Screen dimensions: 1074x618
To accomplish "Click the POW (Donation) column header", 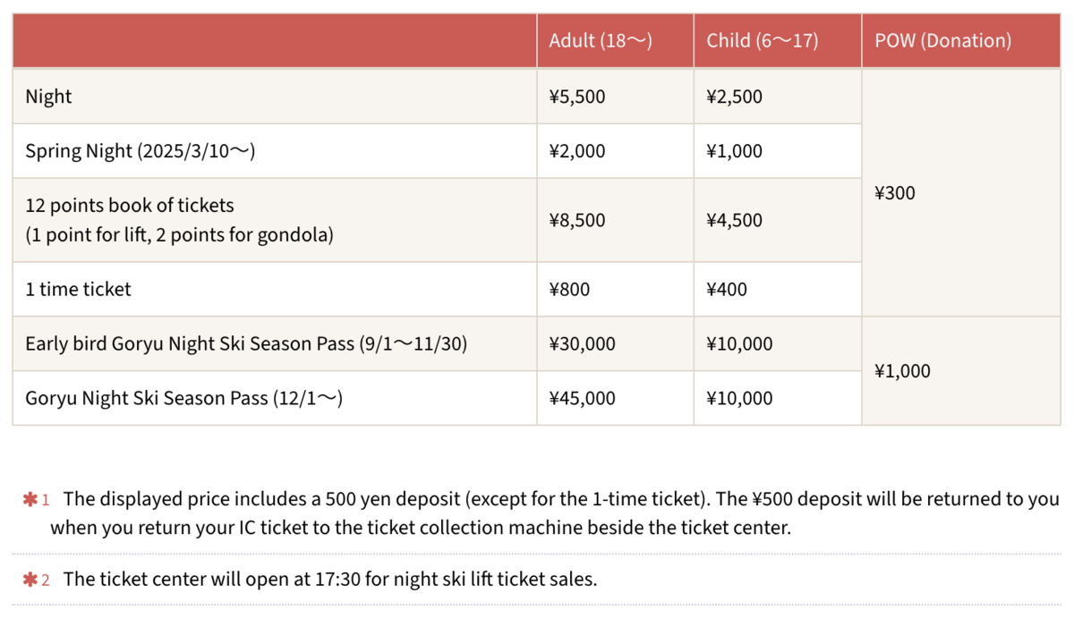I will pyautogui.click(x=942, y=40).
